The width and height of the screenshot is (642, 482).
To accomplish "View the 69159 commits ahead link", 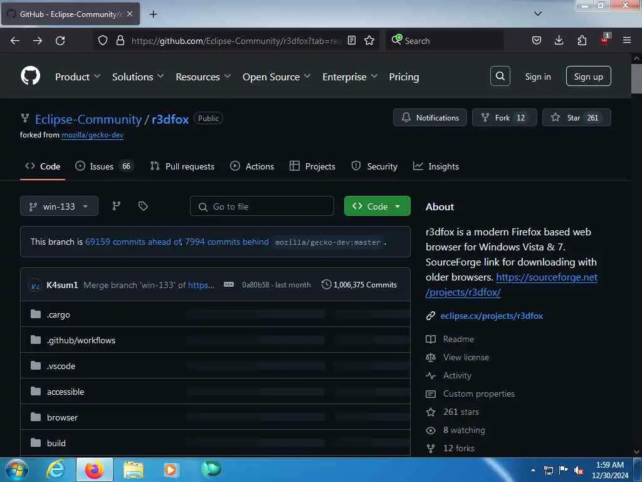I will pos(134,242).
